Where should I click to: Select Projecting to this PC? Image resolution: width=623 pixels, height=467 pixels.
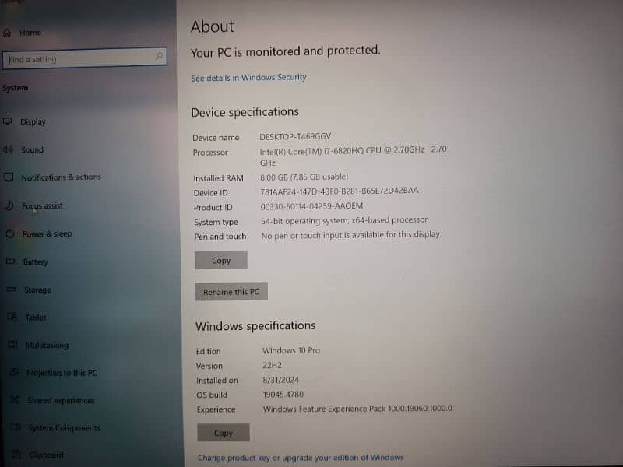(62, 373)
